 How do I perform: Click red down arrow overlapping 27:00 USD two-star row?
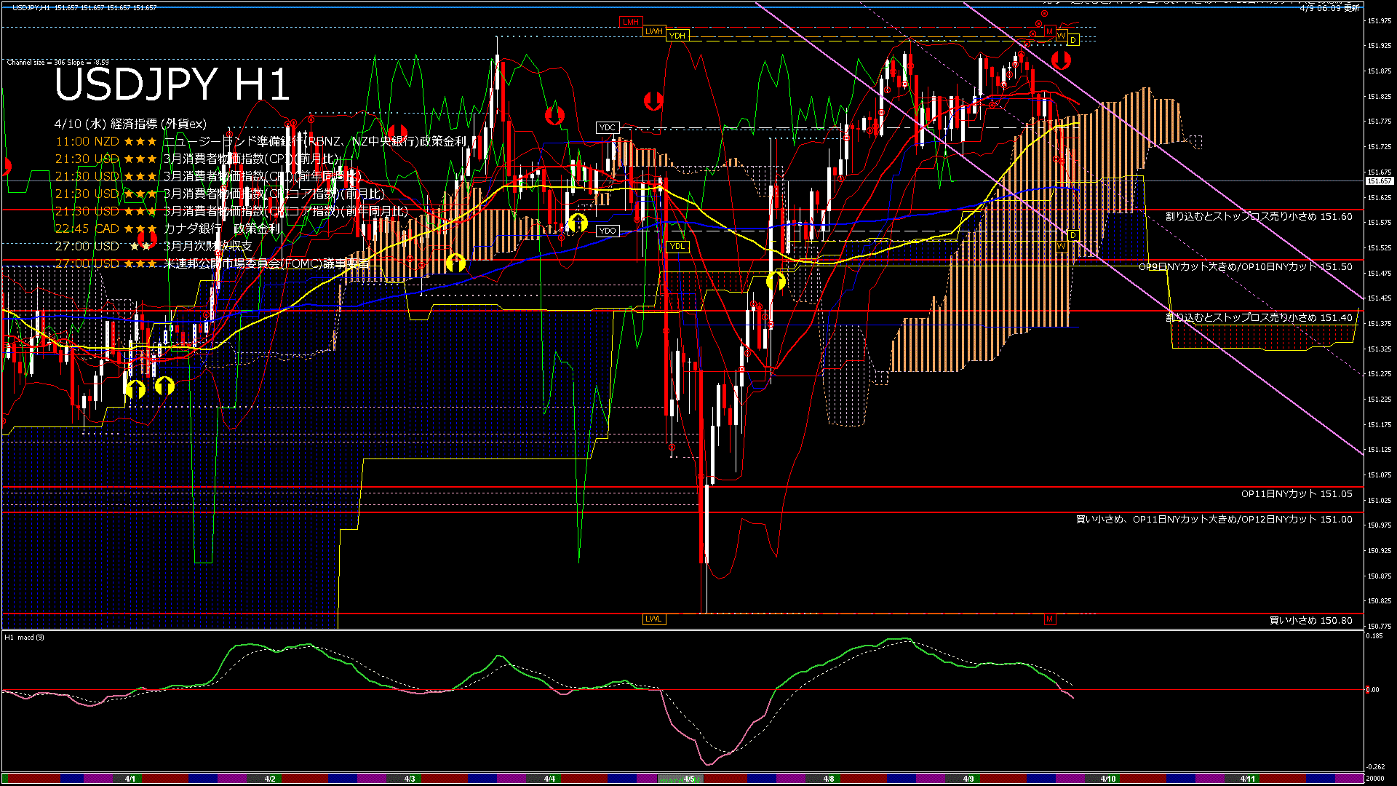147,238
